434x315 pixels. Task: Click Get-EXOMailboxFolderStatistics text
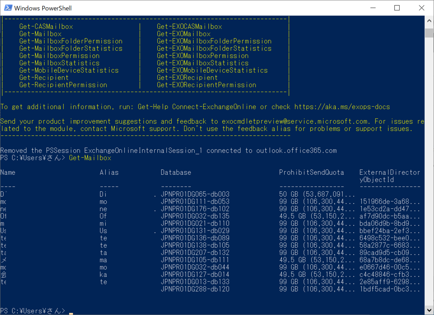click(x=214, y=48)
